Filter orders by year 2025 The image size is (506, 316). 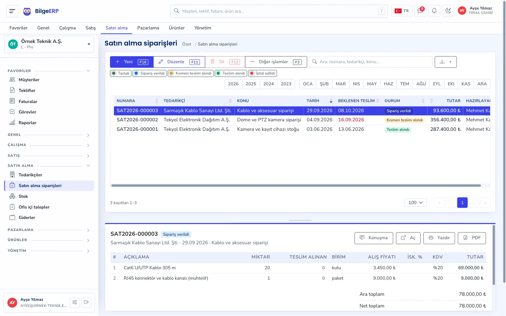(251, 84)
